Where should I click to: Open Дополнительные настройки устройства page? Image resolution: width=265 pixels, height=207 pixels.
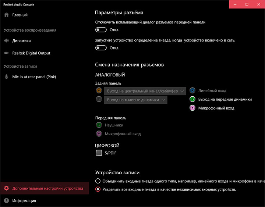pyautogui.click(x=47, y=188)
